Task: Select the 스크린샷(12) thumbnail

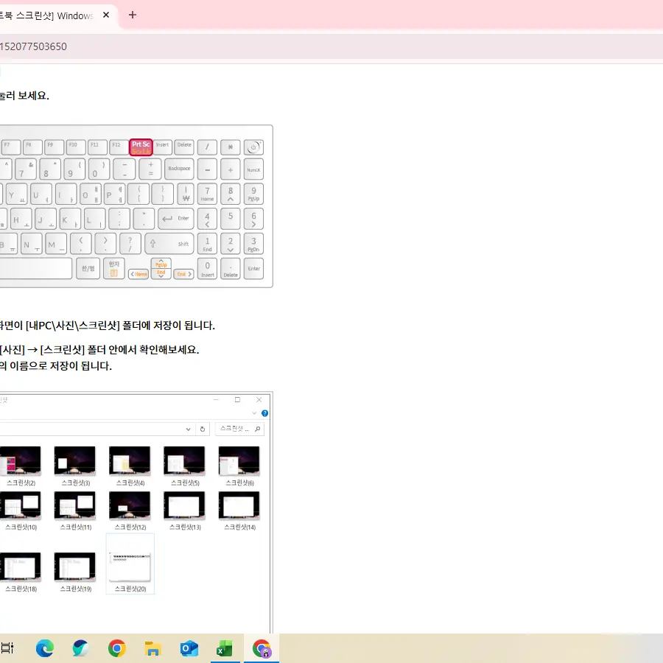Action: click(130, 507)
